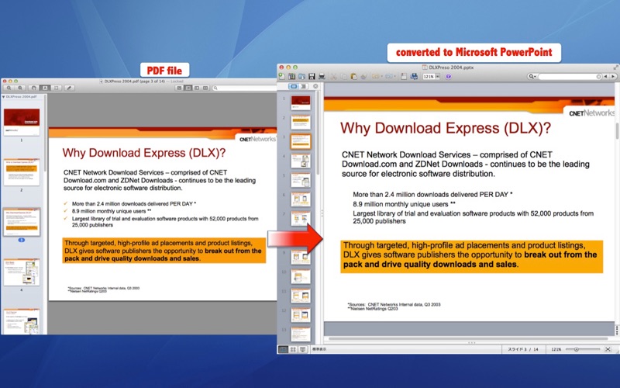Viewport: 620px width, 388px height.
Task: Open the Redo history dropdown arrow
Action: point(395,76)
